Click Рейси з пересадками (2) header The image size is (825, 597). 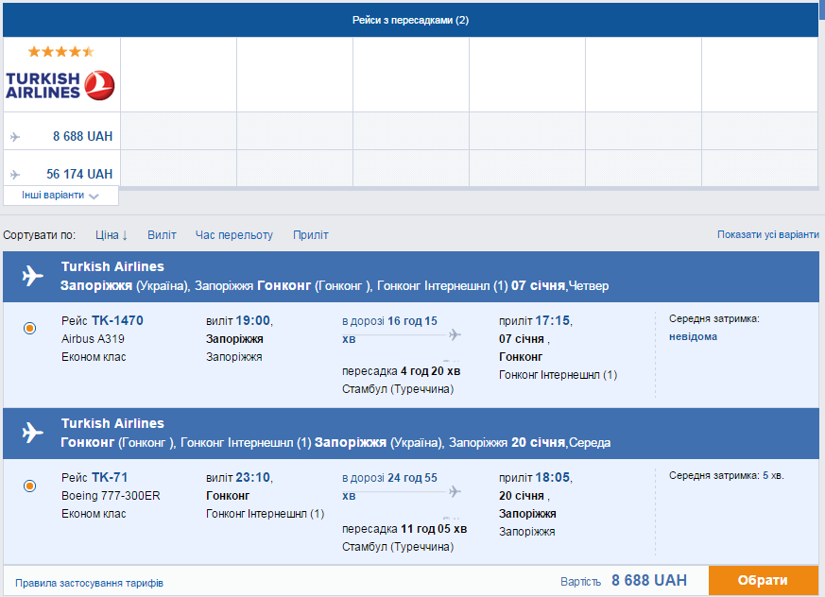[x=410, y=20]
